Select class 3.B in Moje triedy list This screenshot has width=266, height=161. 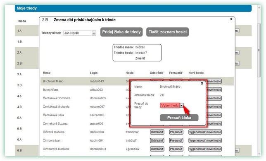[19, 85]
